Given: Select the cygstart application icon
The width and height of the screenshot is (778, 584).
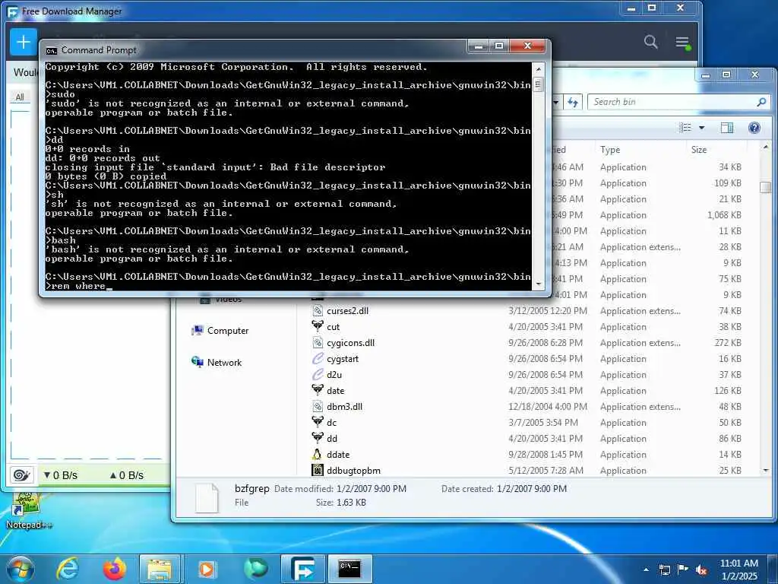Looking at the screenshot, I should click(x=318, y=359).
